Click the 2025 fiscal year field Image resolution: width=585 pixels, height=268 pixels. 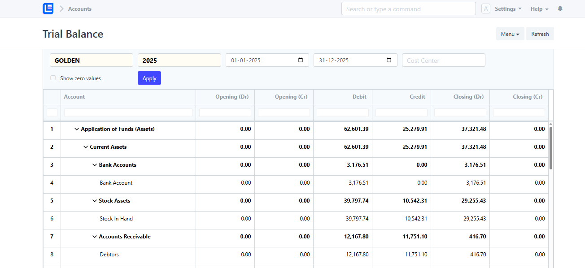pos(179,60)
